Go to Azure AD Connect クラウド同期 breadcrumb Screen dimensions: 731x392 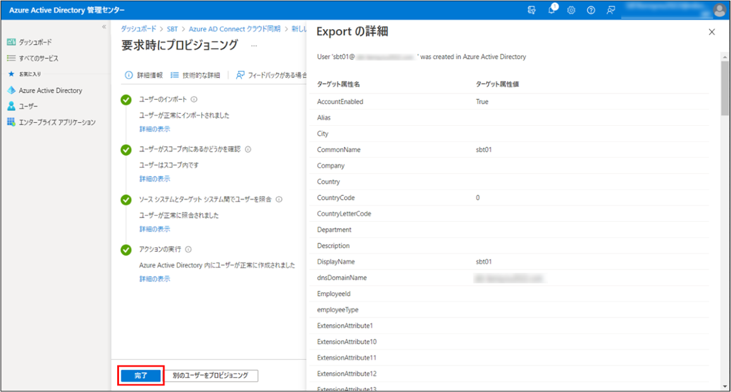[235, 29]
